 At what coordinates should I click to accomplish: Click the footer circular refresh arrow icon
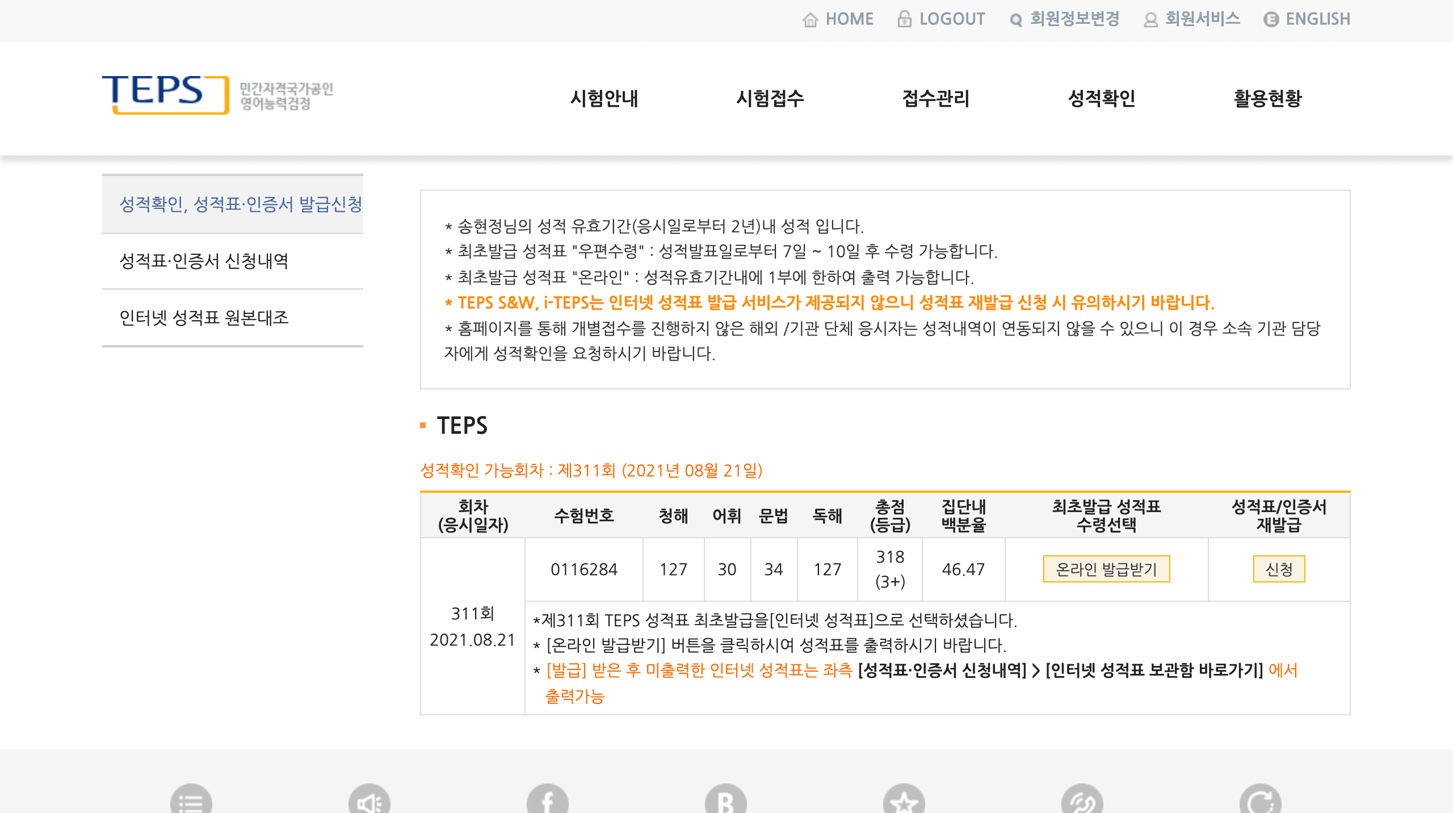[x=1261, y=799]
